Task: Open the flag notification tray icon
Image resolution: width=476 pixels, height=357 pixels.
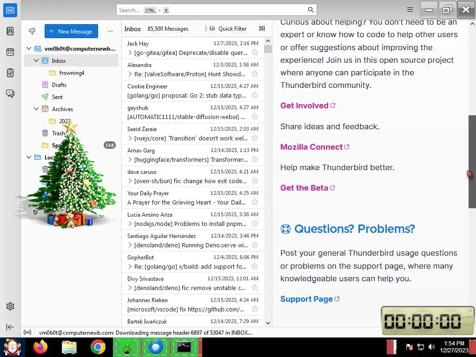Action: click(409, 347)
